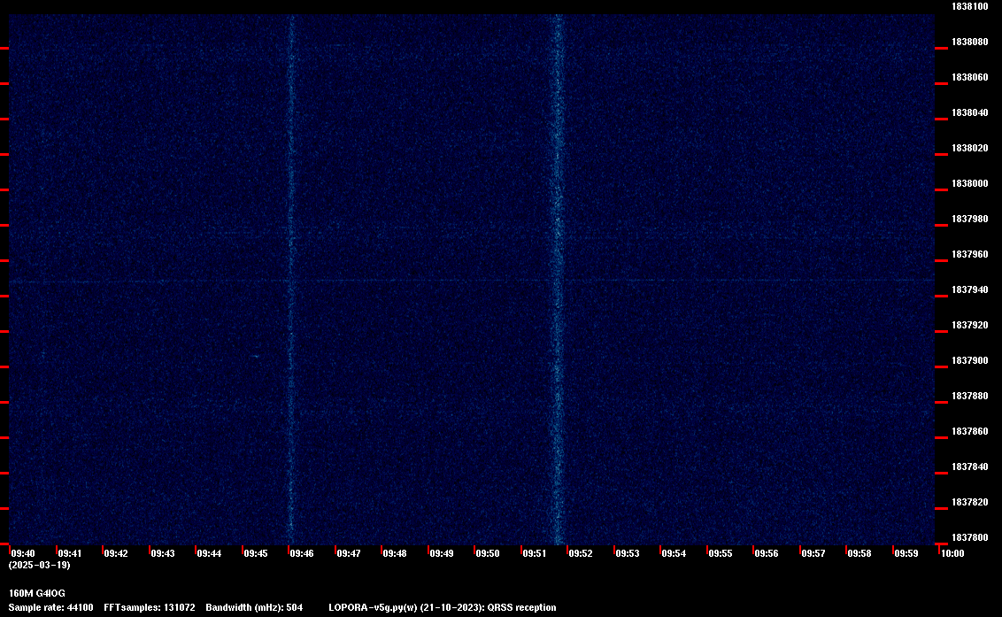Click the 09:49 time label
The image size is (1002, 617).
(x=442, y=553)
